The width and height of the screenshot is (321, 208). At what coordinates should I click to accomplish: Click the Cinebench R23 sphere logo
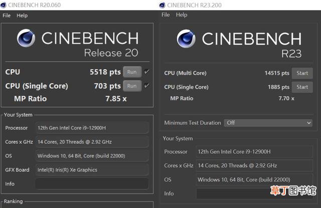(186, 39)
